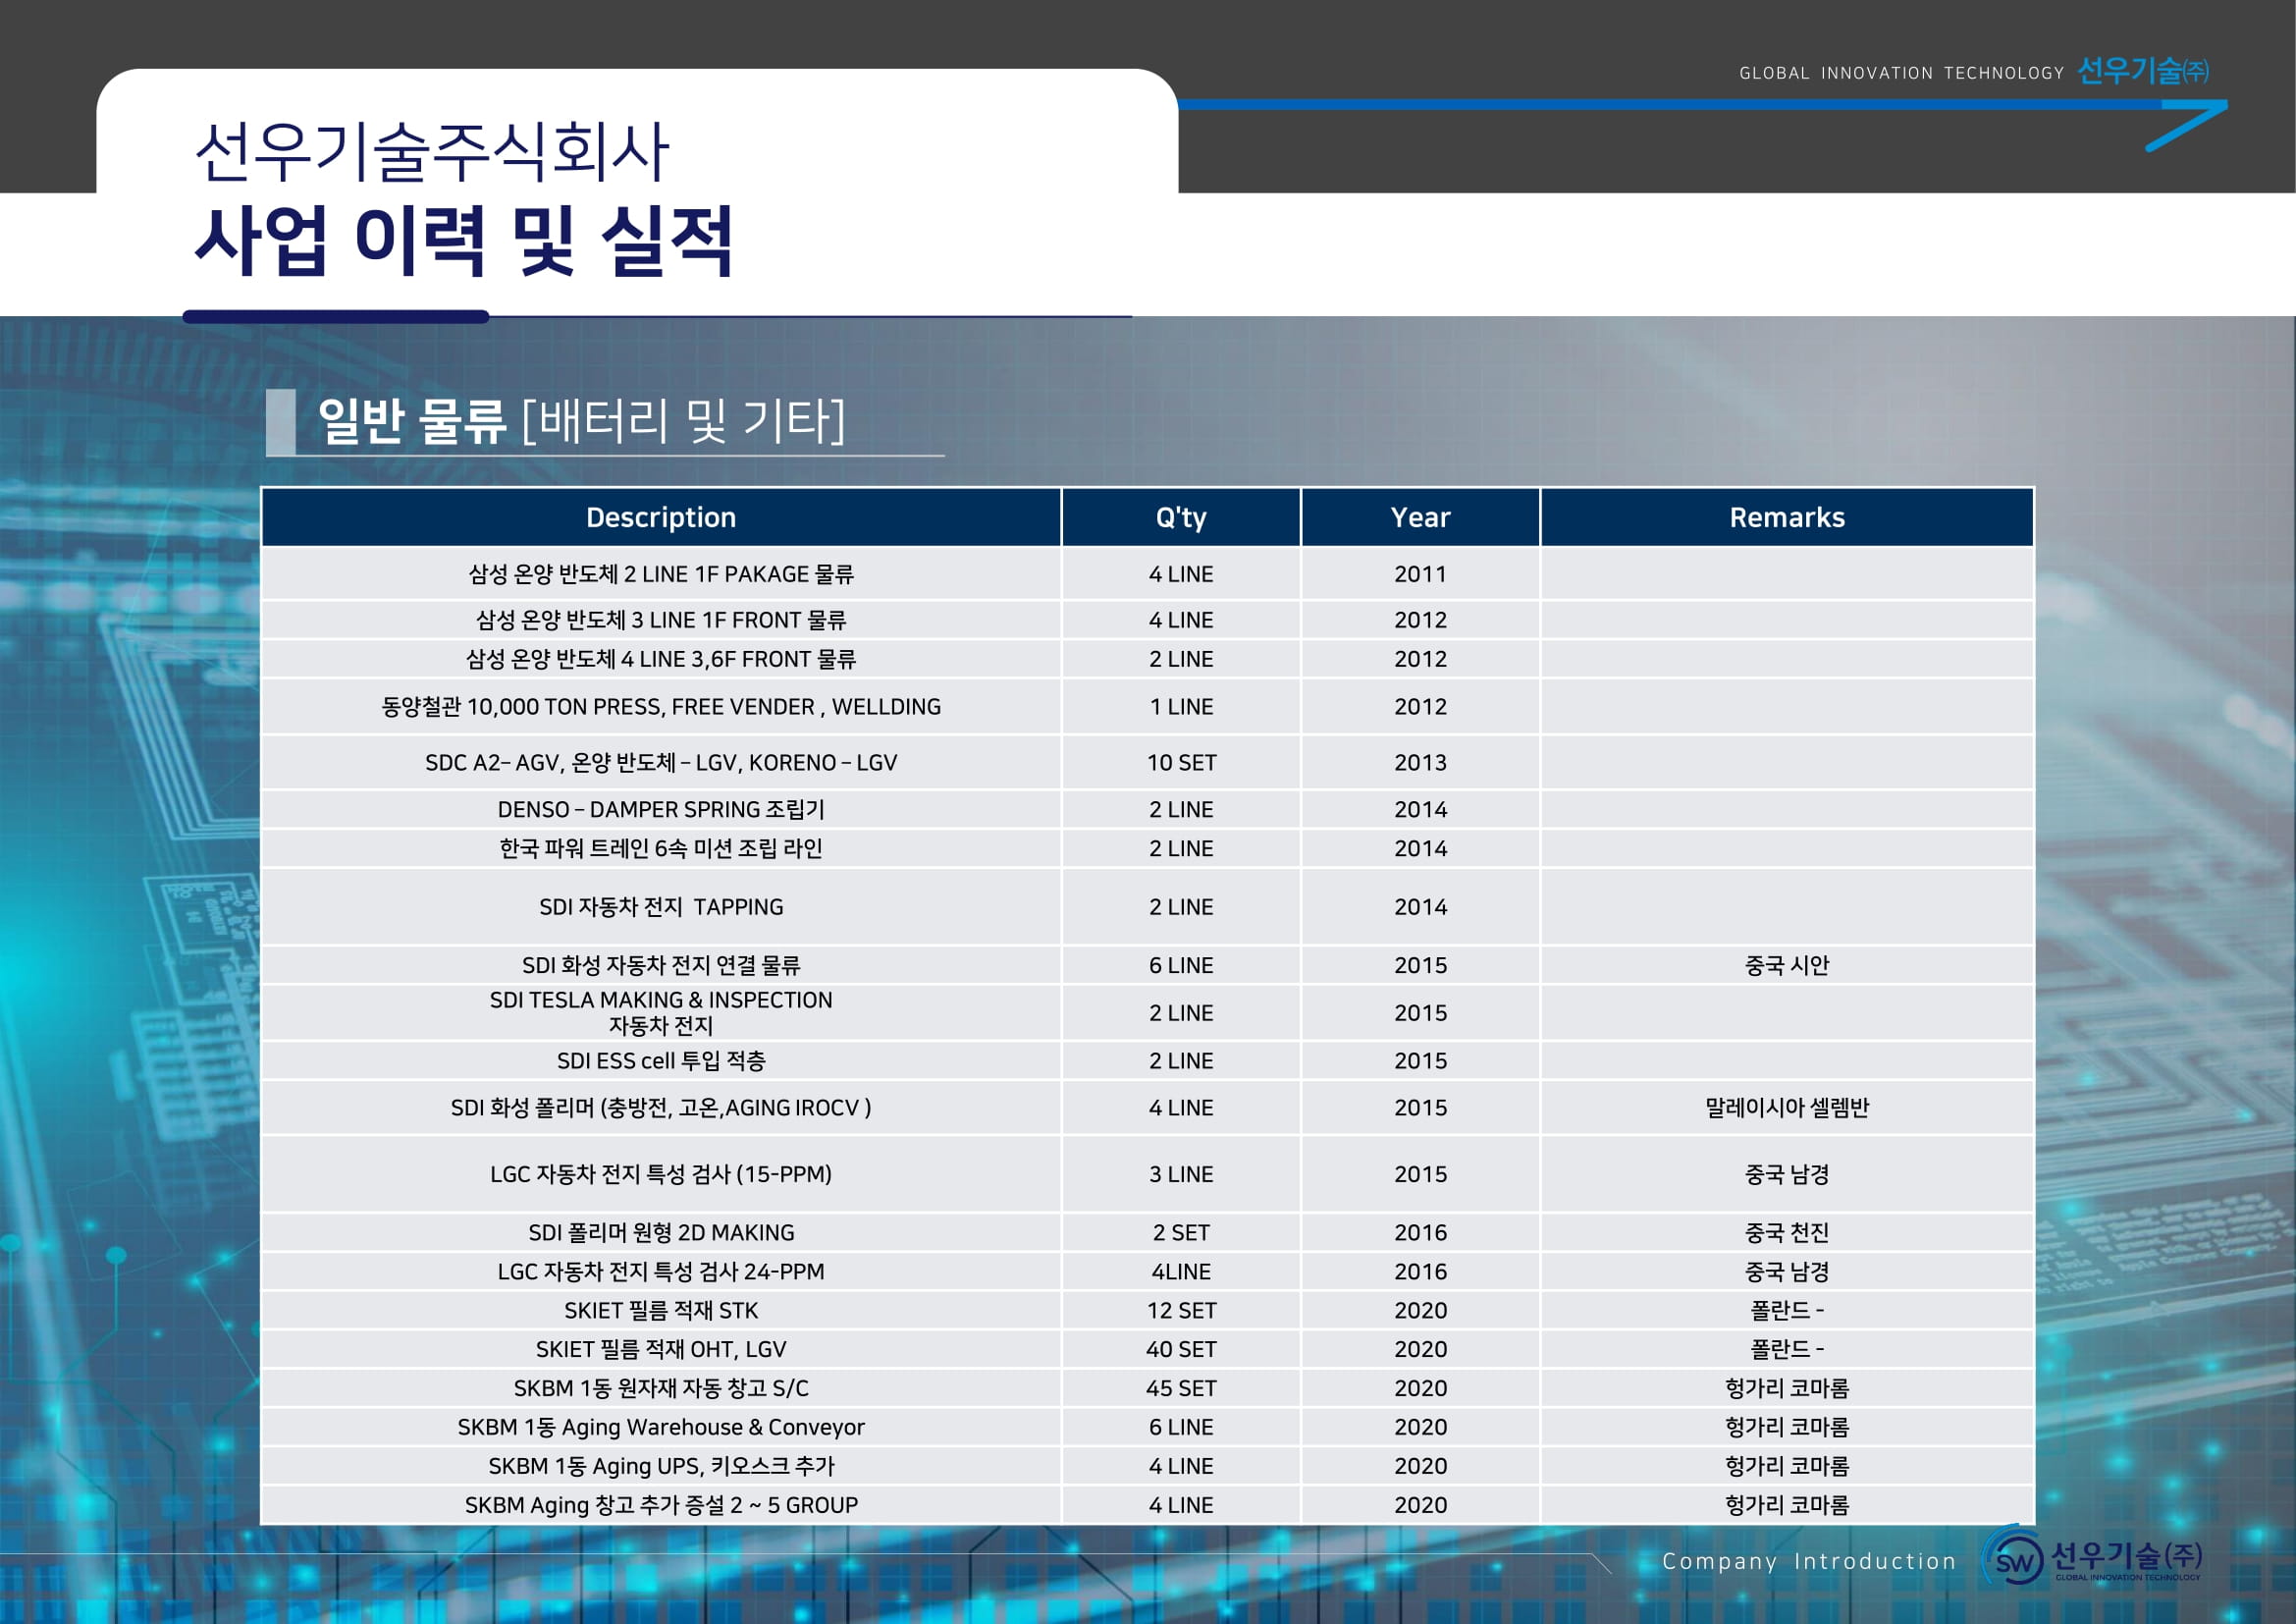Select the SKIET 필름 적재 STK description
This screenshot has width=2296, height=1624.
660,1310
